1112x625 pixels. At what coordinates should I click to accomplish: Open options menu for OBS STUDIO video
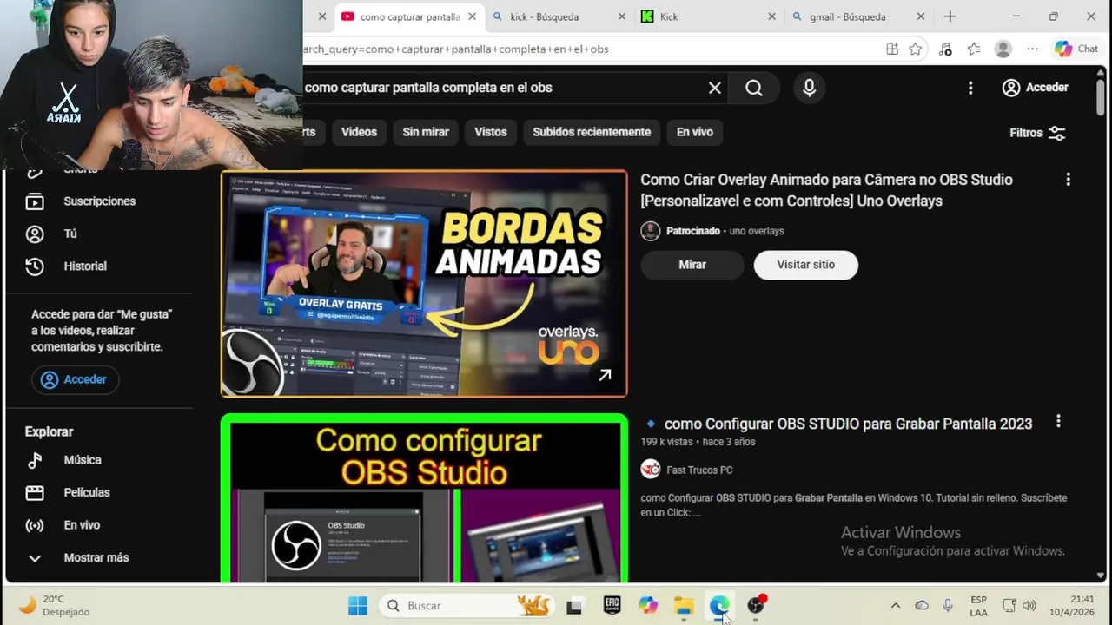[1058, 422]
